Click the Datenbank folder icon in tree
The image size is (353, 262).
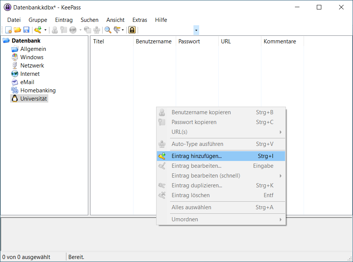[x=6, y=40]
